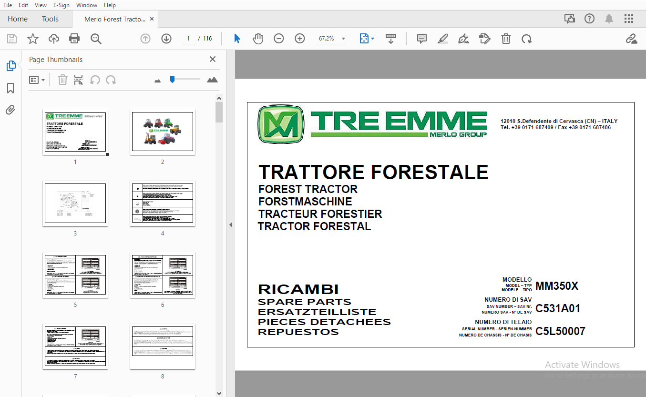Open fit page options tool
The image size is (646, 397).
(x=364, y=39)
